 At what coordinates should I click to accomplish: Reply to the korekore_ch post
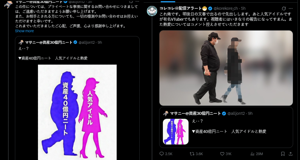pos(166,154)
